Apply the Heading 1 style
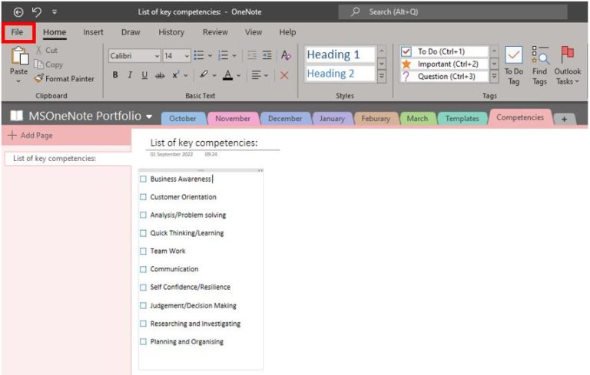The height and width of the screenshot is (375, 590). [x=340, y=54]
